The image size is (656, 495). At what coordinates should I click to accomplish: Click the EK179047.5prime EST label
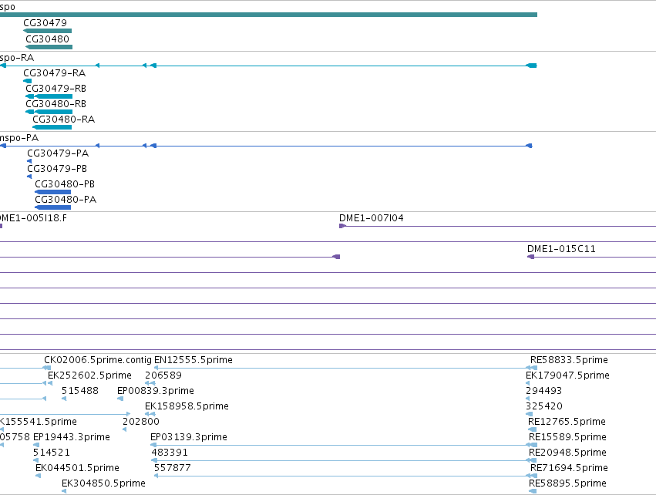point(567,375)
